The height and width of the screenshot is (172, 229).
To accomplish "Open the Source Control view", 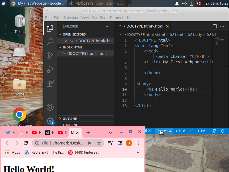I will 50,55.
